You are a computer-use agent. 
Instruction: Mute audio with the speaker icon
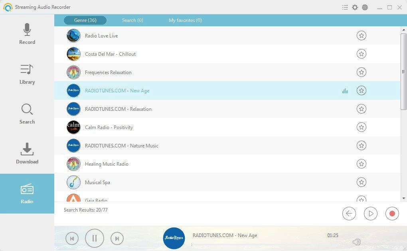point(356,242)
